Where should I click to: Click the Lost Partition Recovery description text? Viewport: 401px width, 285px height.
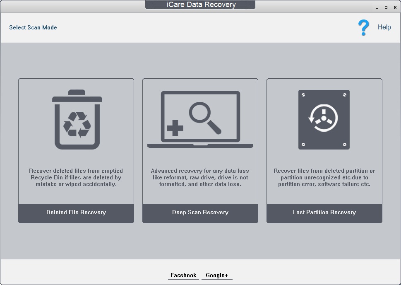324,177
